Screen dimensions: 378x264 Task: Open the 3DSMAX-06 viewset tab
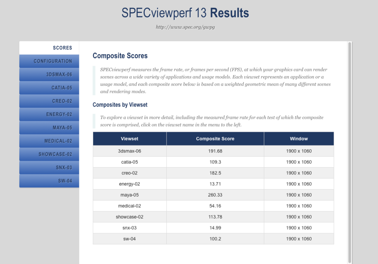[49, 74]
